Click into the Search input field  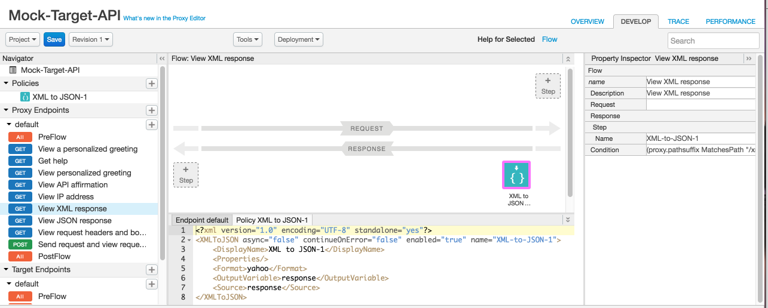point(713,41)
